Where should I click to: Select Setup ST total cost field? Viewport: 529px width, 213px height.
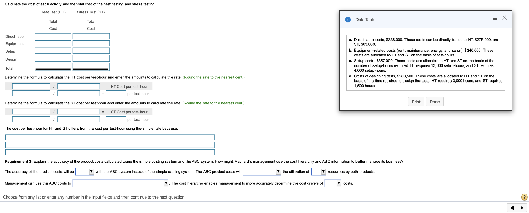point(91,51)
